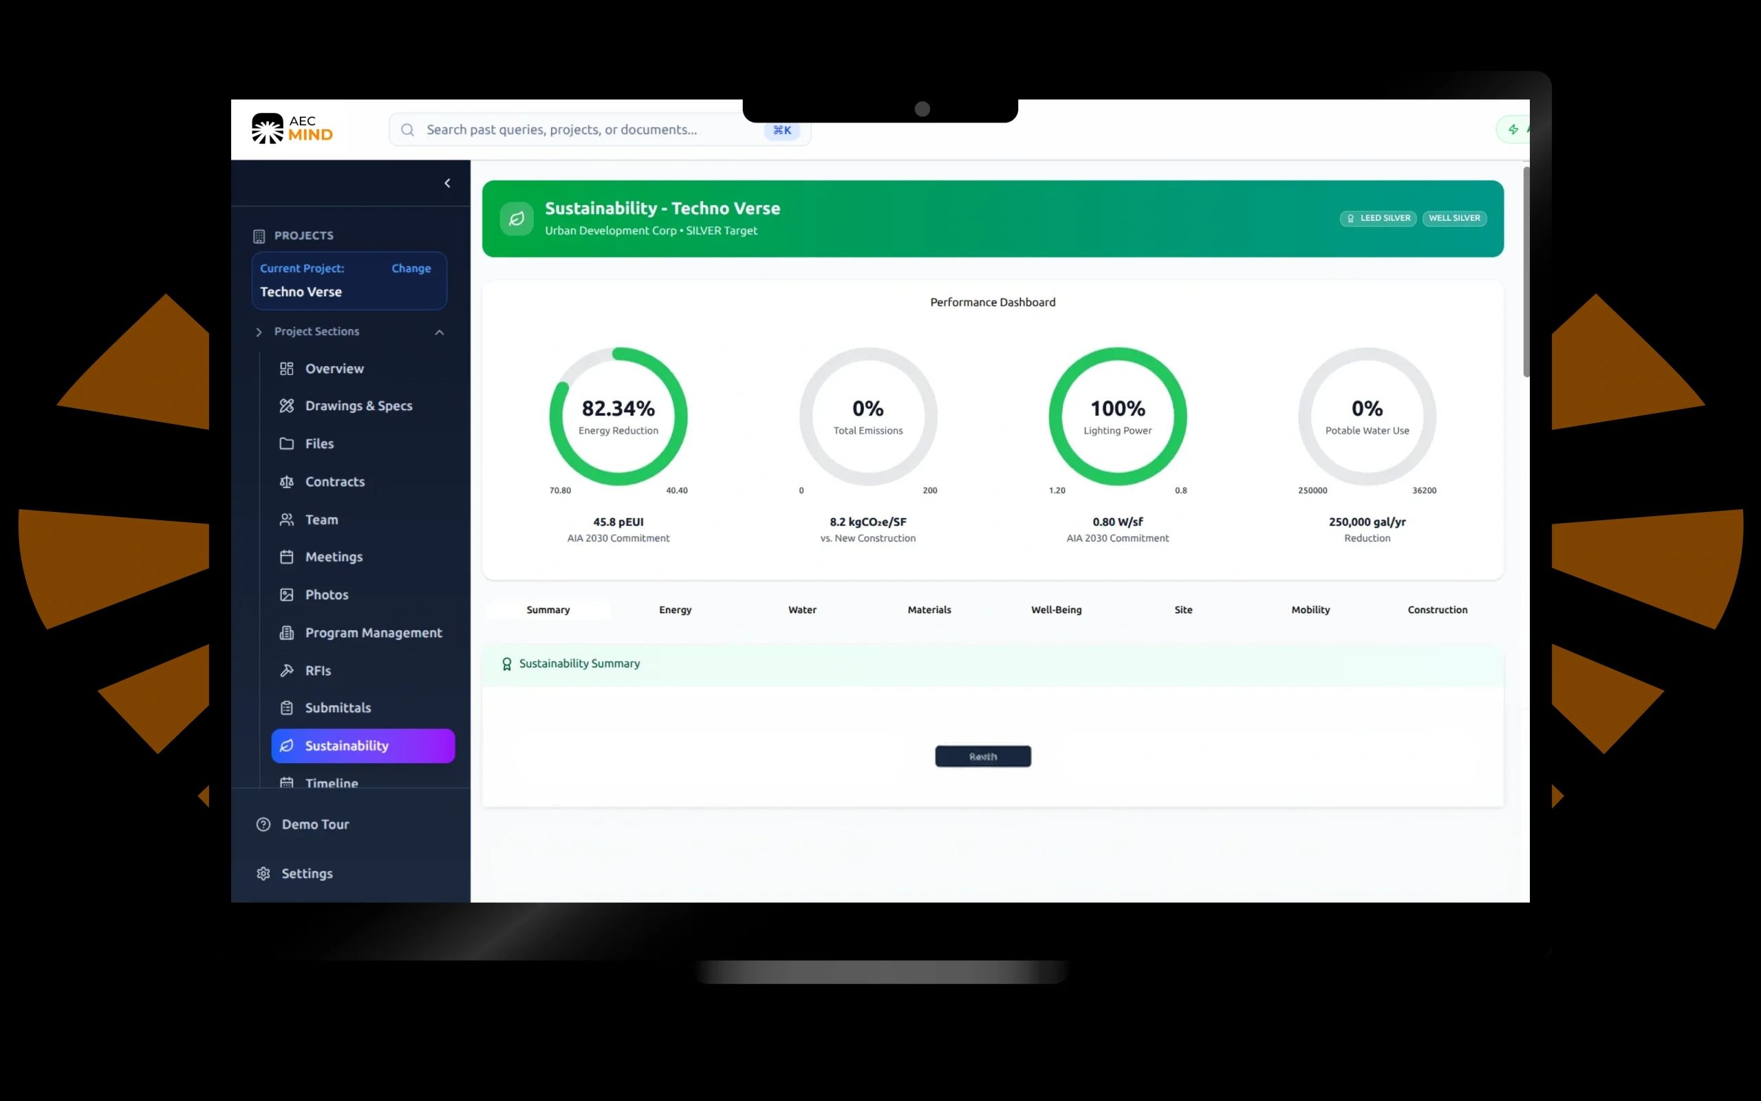This screenshot has height=1101, width=1761.
Task: Open the Contracts section via scales icon
Action: [x=288, y=481]
